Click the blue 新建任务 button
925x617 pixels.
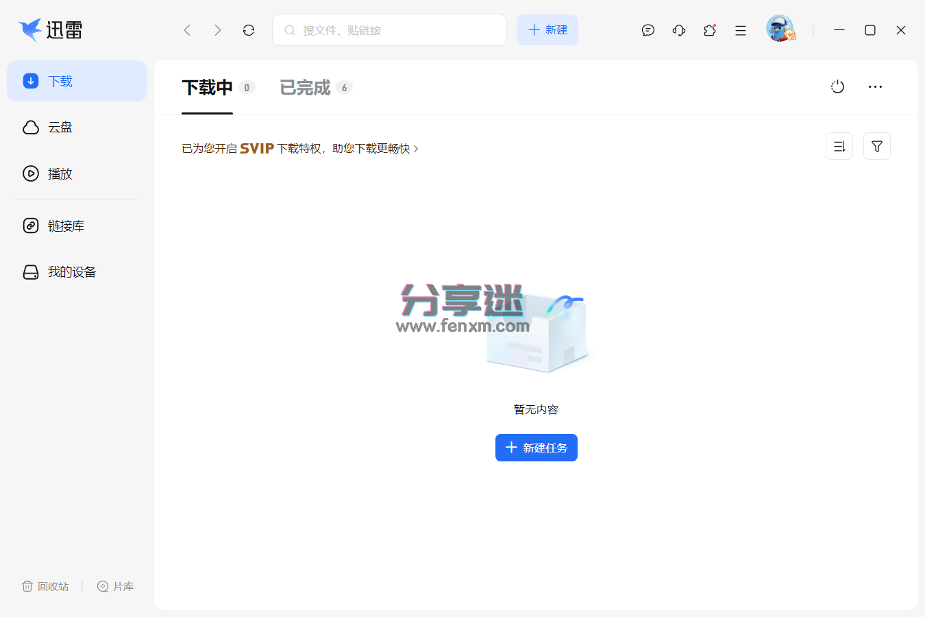coord(536,448)
